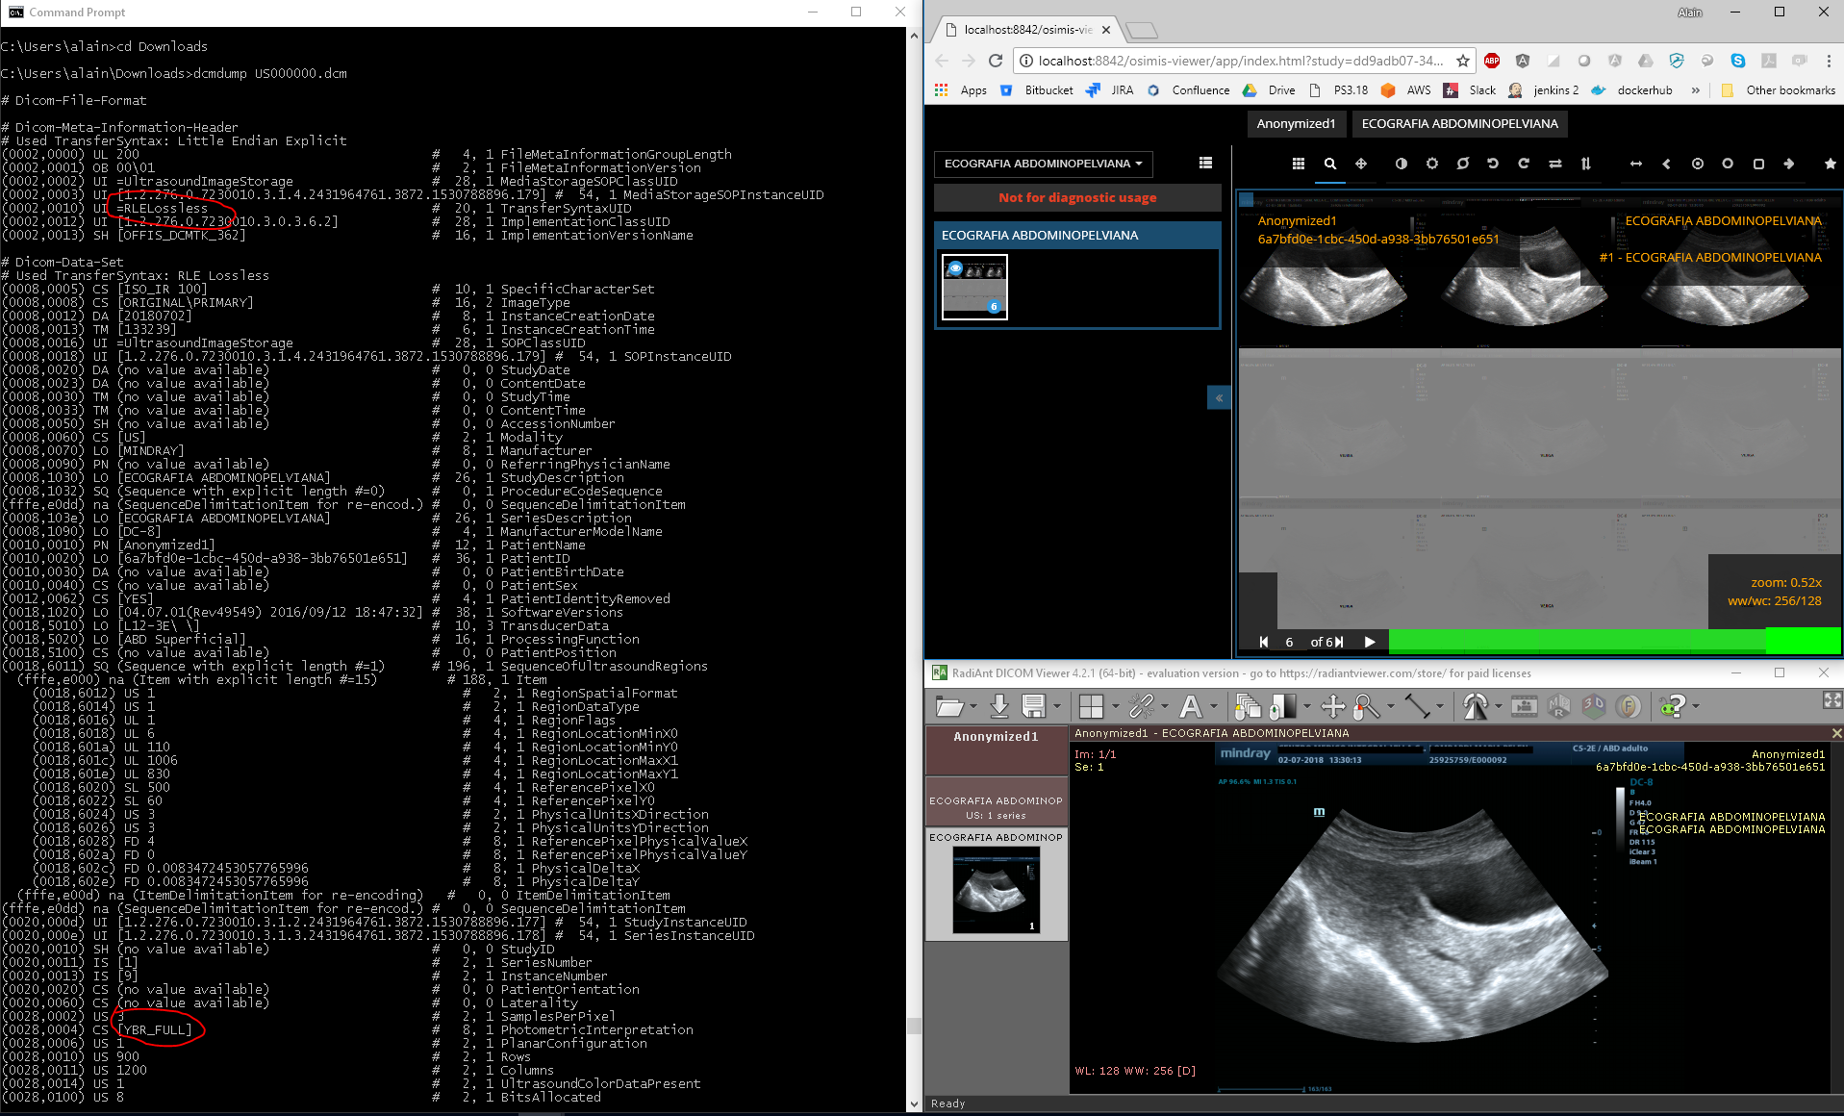The image size is (1844, 1116).
Task: Collapse the left series panel chevron
Action: (1219, 397)
